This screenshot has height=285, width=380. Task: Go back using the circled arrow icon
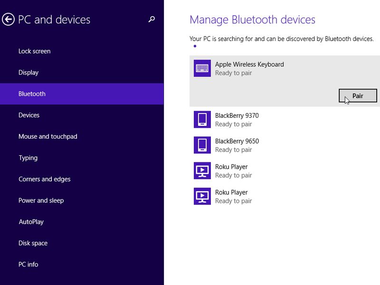(x=8, y=19)
